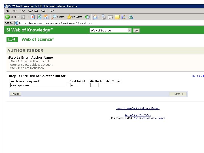Open the Help menu
The image size is (204, 153).
pos(52,11)
